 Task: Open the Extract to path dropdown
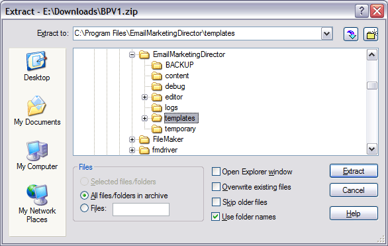(327, 34)
